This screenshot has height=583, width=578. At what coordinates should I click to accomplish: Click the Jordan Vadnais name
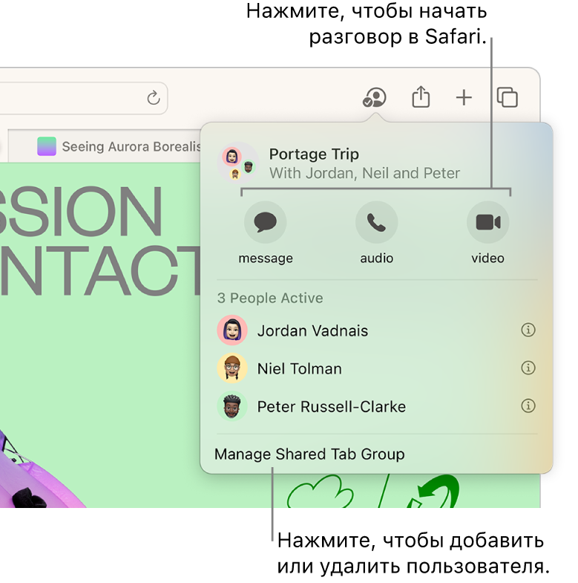coord(312,330)
